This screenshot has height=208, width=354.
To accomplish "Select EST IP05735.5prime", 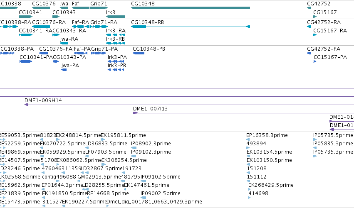I will click(333, 135).
